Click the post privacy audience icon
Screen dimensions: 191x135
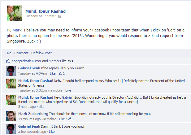pyautogui.click(x=59, y=16)
